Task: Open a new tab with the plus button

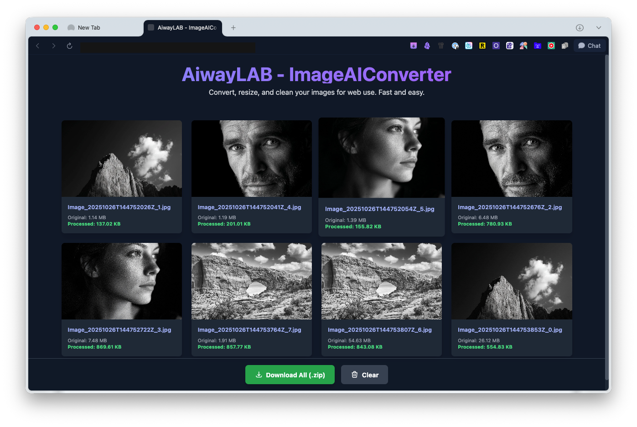Action: [233, 28]
